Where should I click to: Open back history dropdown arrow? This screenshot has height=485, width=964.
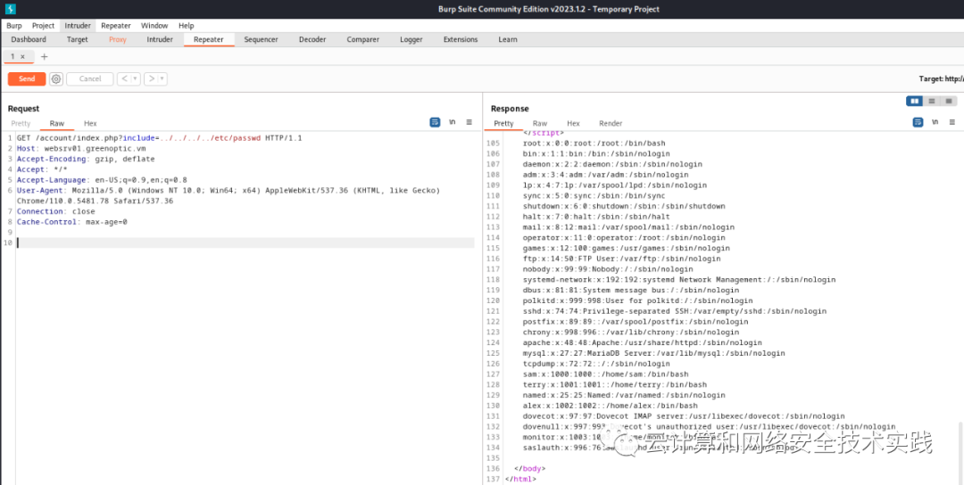click(135, 79)
